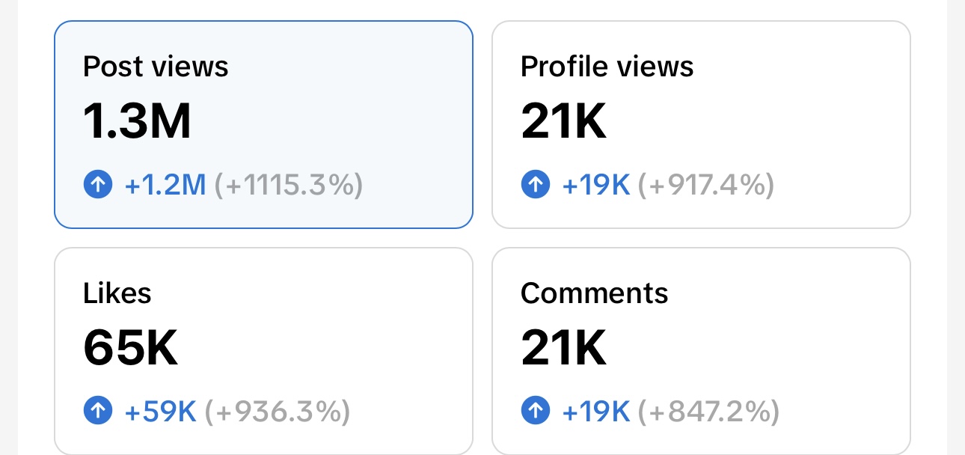Click the up arrow icon under Likes
This screenshot has height=455, width=965.
click(x=98, y=410)
